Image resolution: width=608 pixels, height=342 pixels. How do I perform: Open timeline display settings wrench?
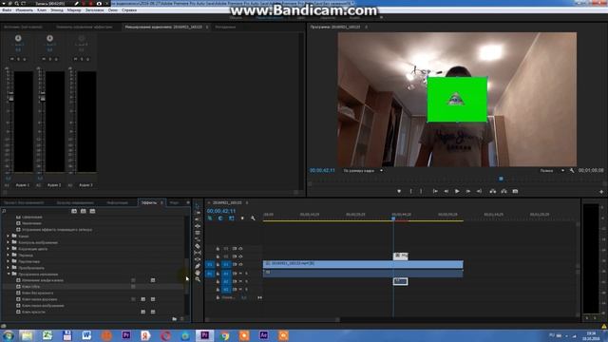[x=253, y=218]
